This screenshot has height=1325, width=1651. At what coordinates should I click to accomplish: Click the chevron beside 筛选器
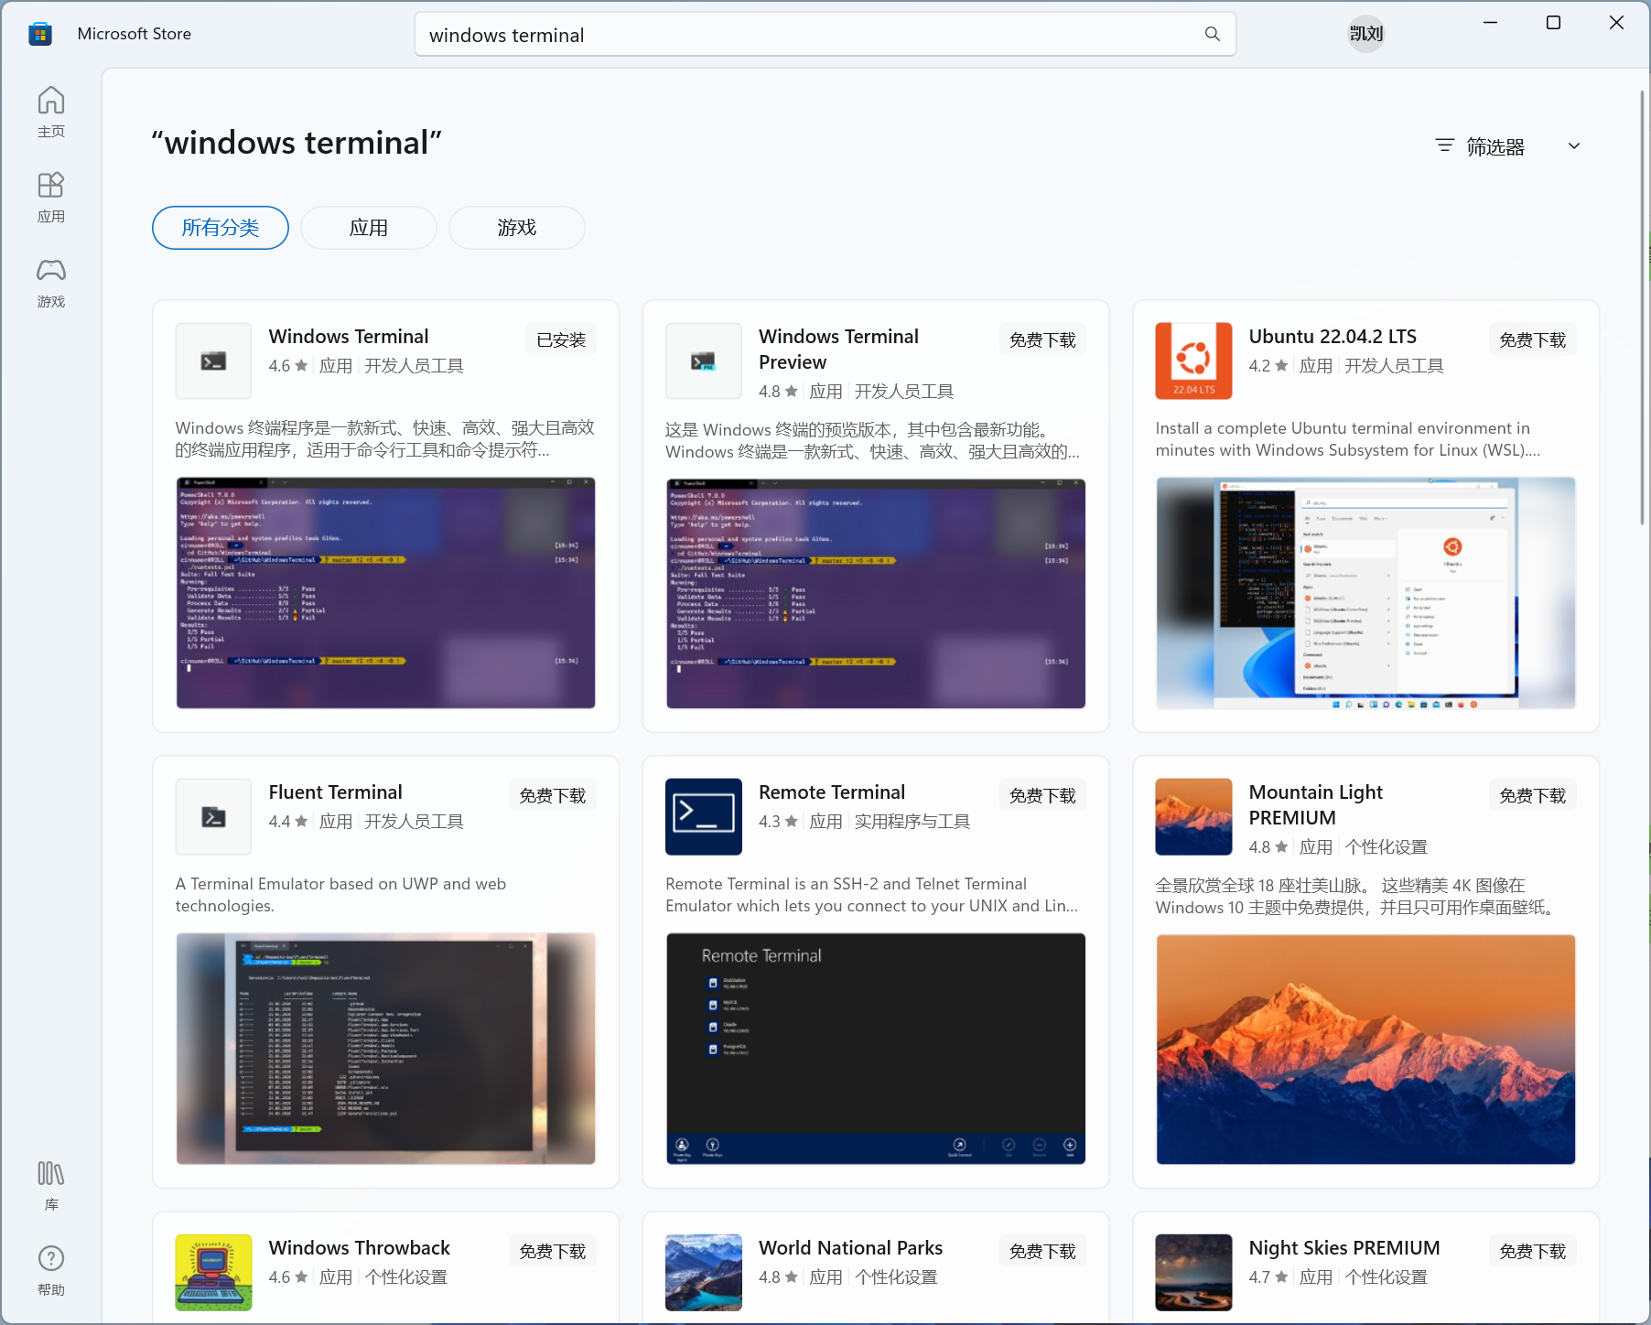point(1574,146)
